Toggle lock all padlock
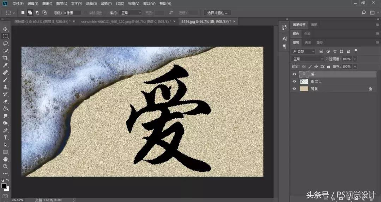This screenshot has height=202, width=381. coord(328,67)
